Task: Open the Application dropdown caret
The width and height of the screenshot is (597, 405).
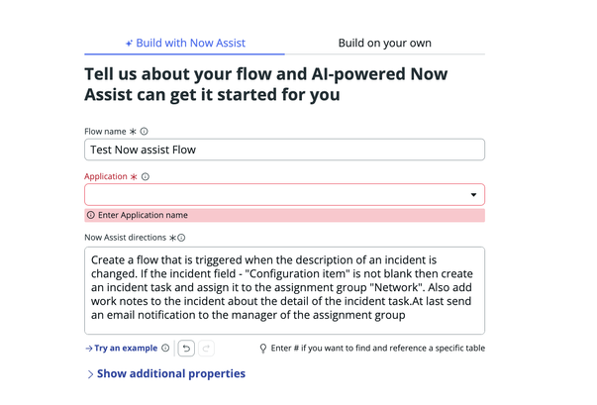Action: [x=473, y=195]
